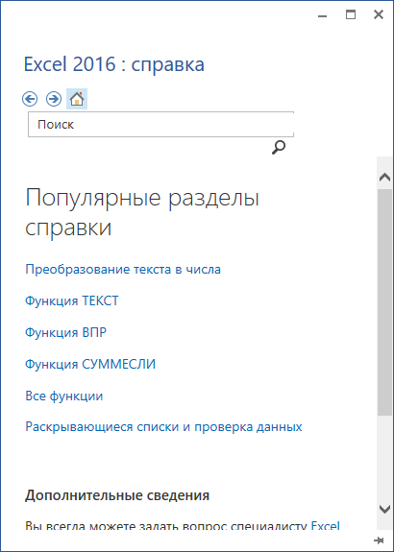Click the vertical scrollbar thumb

(384, 302)
